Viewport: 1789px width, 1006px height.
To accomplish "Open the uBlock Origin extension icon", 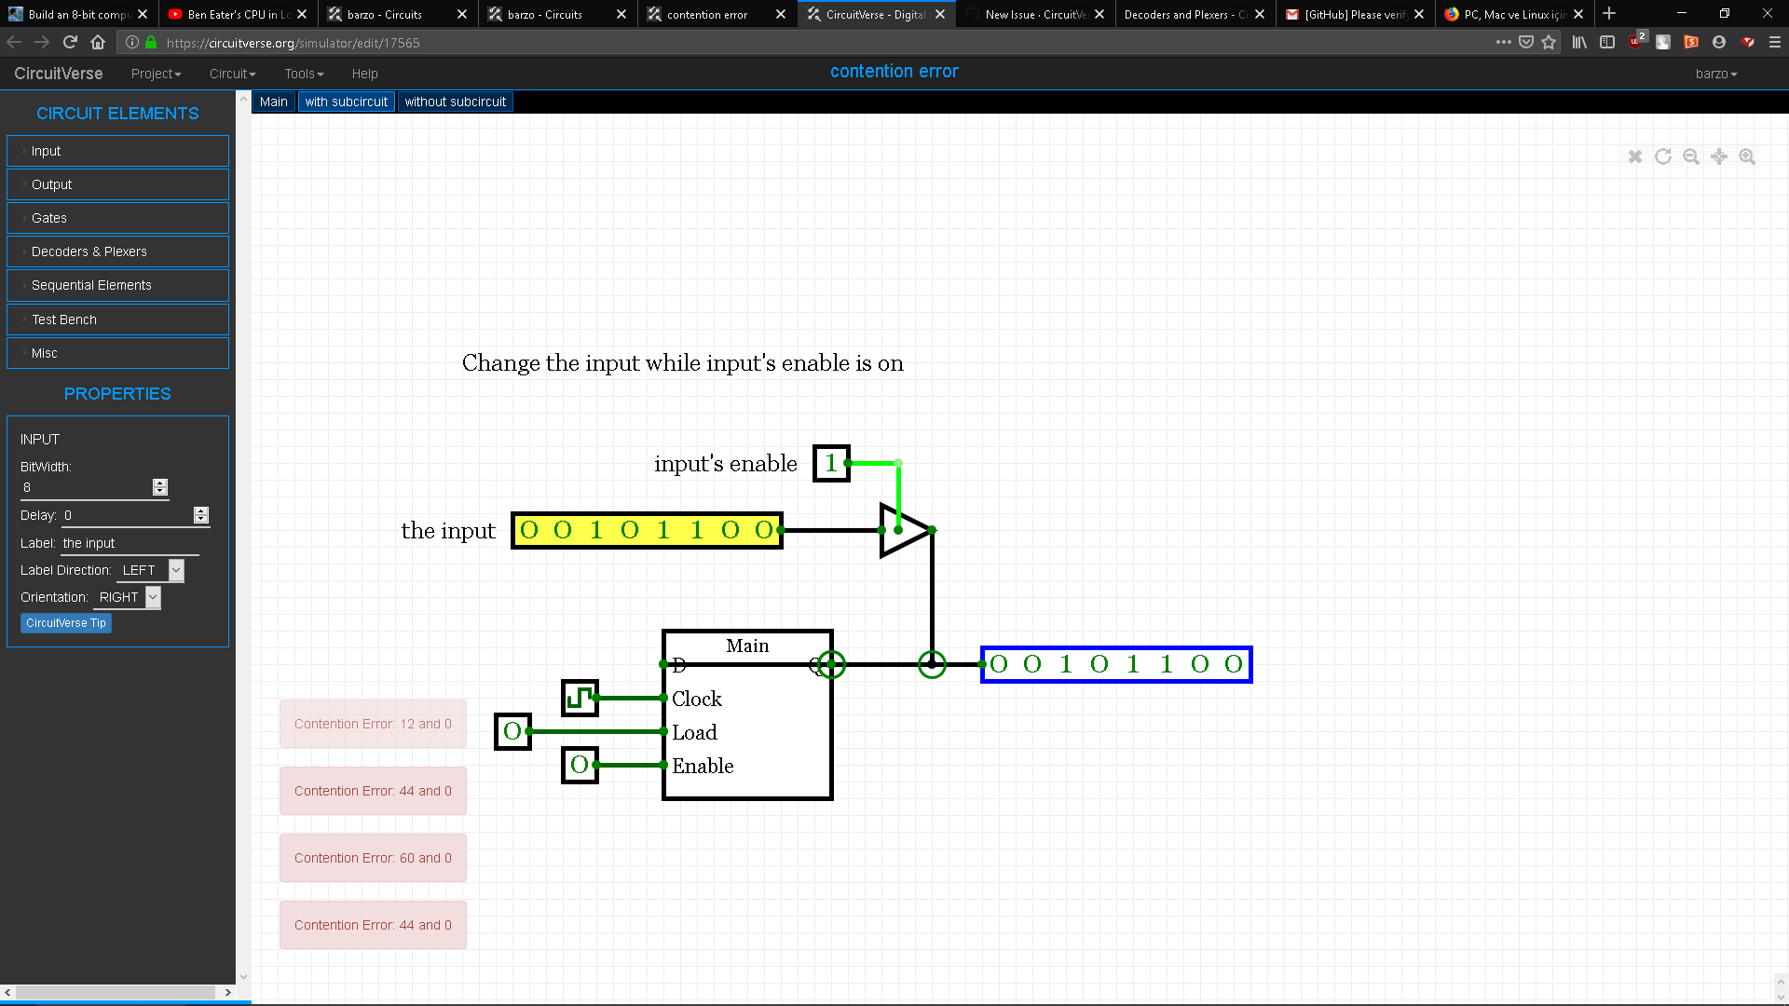I will [x=1637, y=42].
